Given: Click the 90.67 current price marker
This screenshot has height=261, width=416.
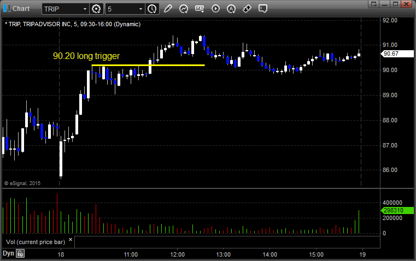Looking at the screenshot, I should coord(397,54).
